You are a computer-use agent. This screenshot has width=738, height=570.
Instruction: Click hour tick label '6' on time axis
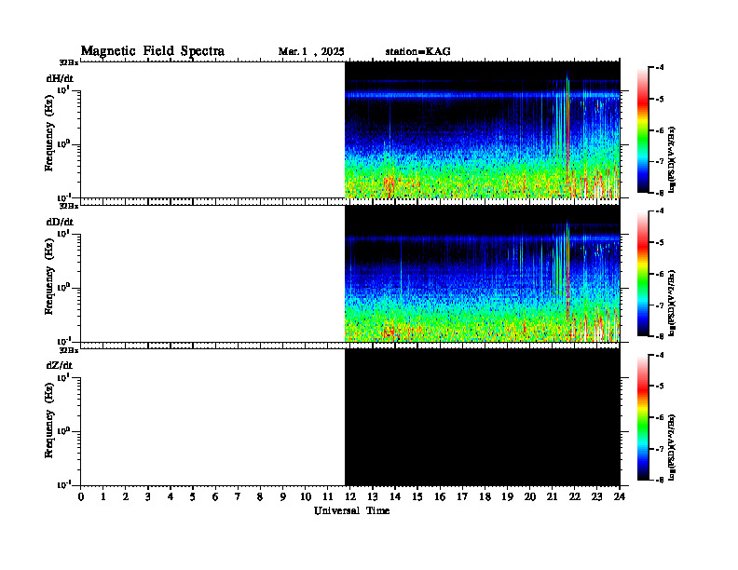[x=215, y=496]
